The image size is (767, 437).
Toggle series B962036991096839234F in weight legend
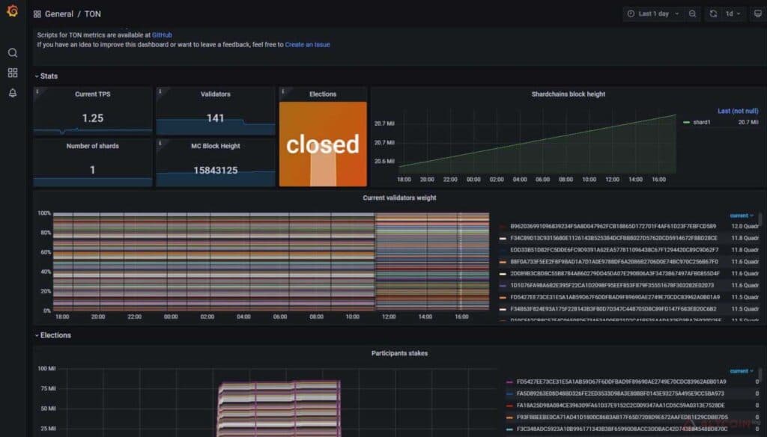pos(613,226)
